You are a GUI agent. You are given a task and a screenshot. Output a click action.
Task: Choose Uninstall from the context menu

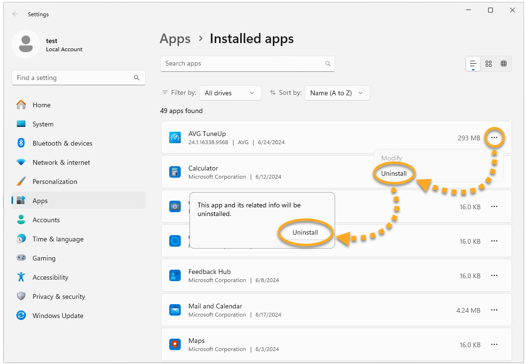click(394, 173)
